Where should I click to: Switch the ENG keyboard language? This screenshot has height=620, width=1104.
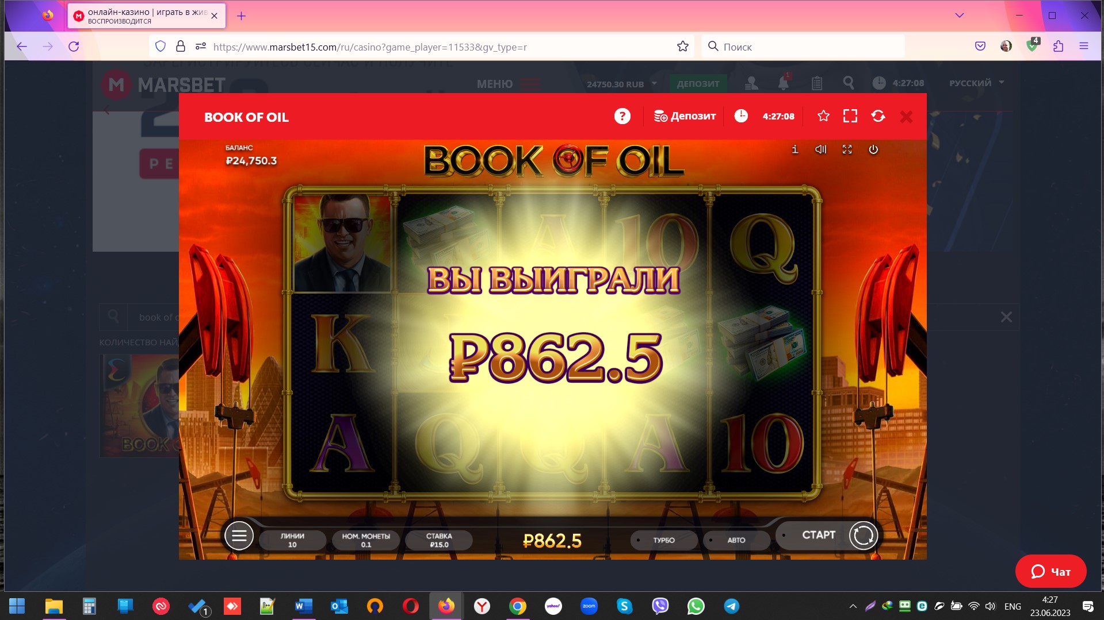(x=1013, y=606)
